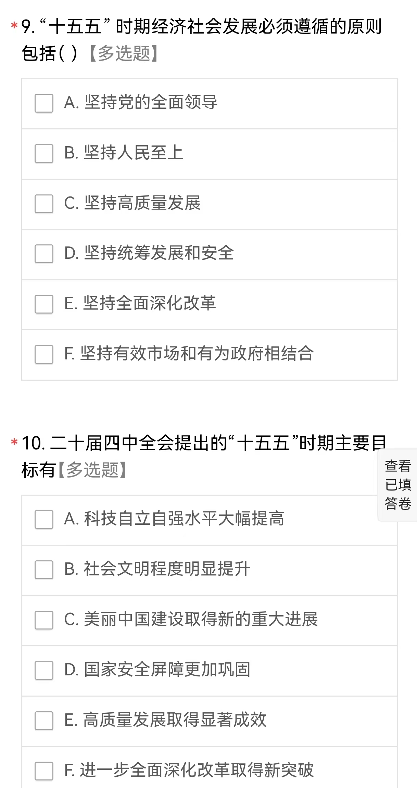The image size is (417, 788).
Task: Check option A 坚持党的全面领导
Action: point(44,103)
